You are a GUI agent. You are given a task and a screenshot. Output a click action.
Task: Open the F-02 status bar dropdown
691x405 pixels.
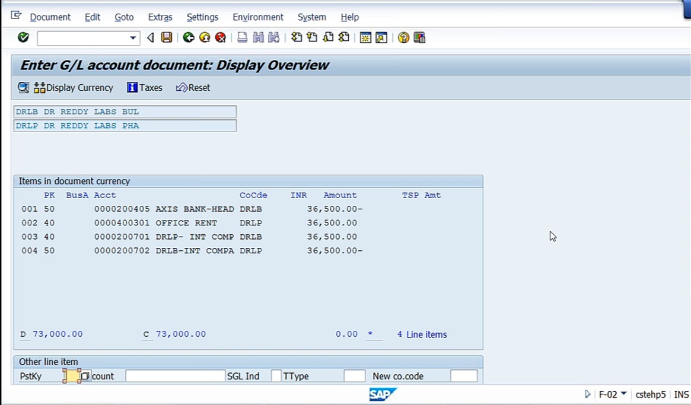pos(623,394)
